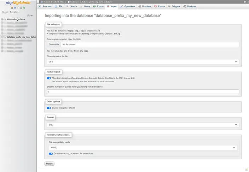Click the Query tab icon
Image resolution: width=249 pixels, height=172 pixels.
81,6
